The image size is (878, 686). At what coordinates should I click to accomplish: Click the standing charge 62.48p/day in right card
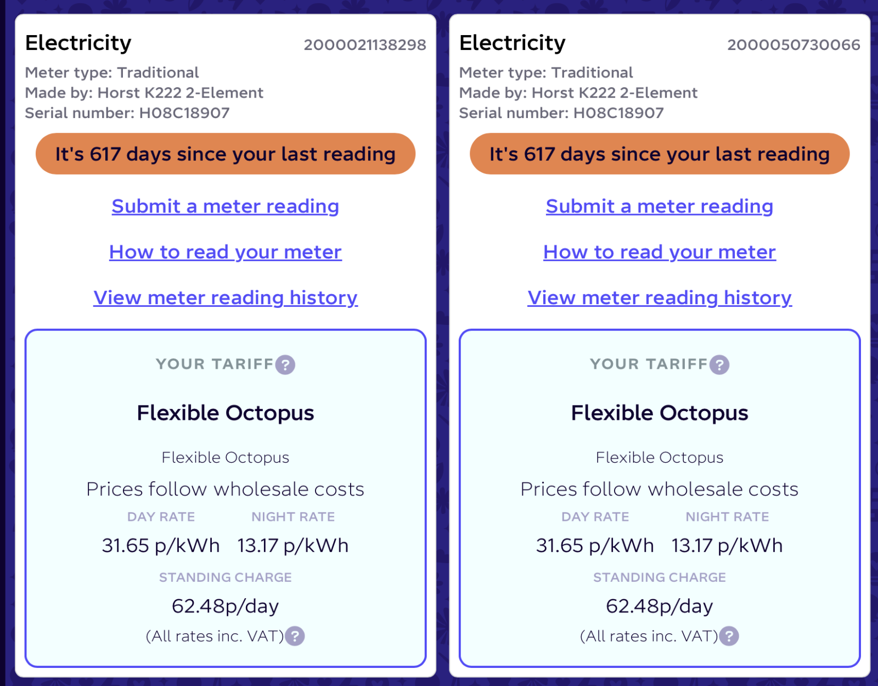(660, 606)
